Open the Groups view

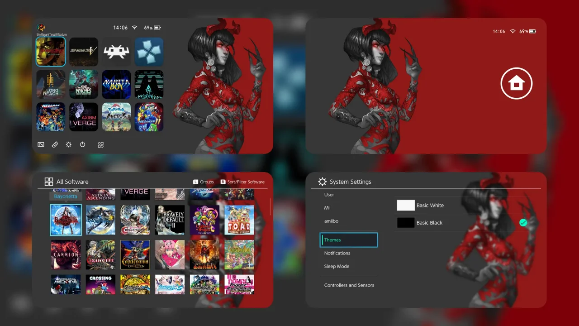[203, 182]
